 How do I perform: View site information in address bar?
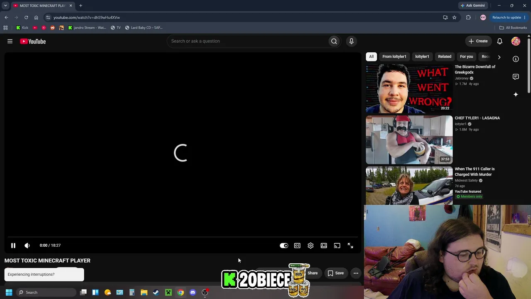coord(48,17)
